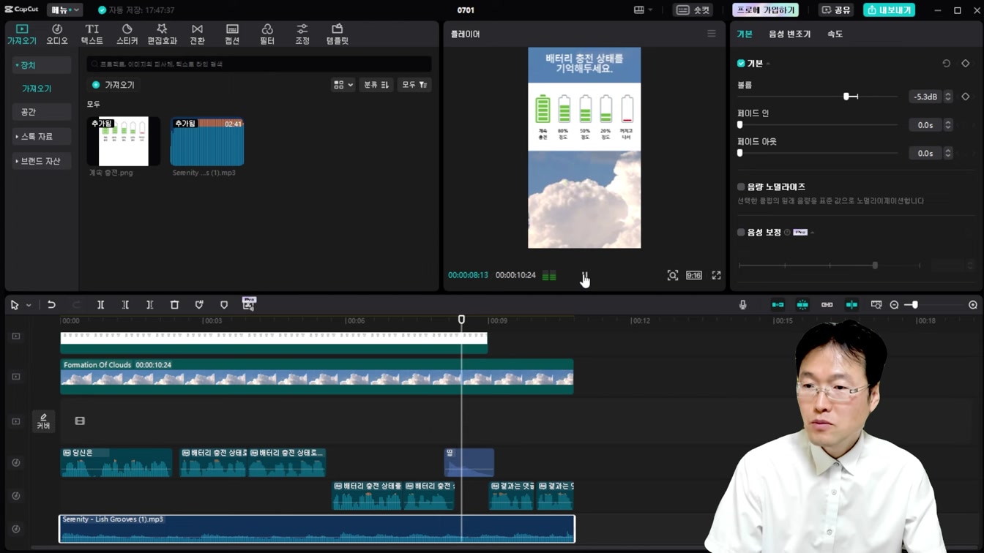
Task: Expand the 브랜드 자산 sidebar section
Action: [x=42, y=161]
